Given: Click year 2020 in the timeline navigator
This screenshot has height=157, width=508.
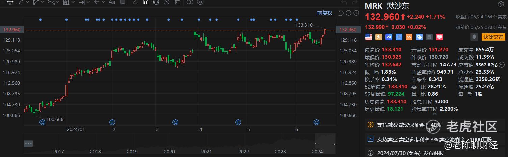Looking at the screenshot, I should point(169,152).
